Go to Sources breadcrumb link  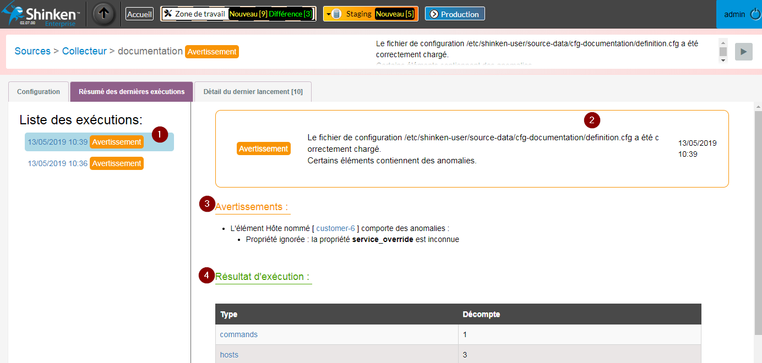coord(32,51)
